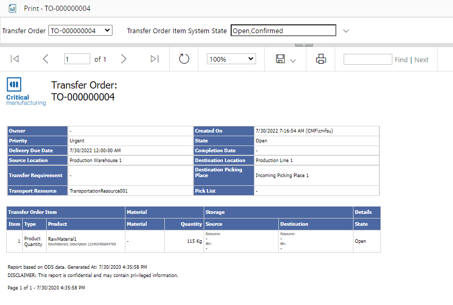Open export format arrow beside save icon
This screenshot has width=453, height=305.
click(293, 61)
